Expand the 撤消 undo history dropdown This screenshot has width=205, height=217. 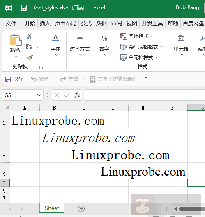[x=54, y=79]
